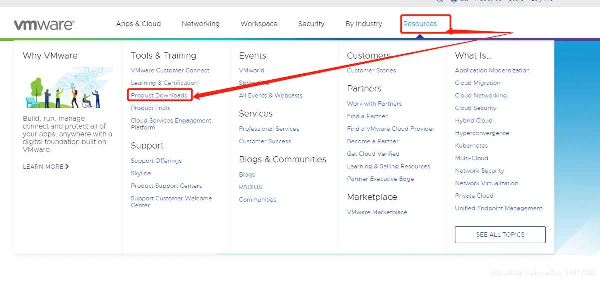Open the By Industry menu
Image resolution: width=600 pixels, height=281 pixels.
[364, 24]
